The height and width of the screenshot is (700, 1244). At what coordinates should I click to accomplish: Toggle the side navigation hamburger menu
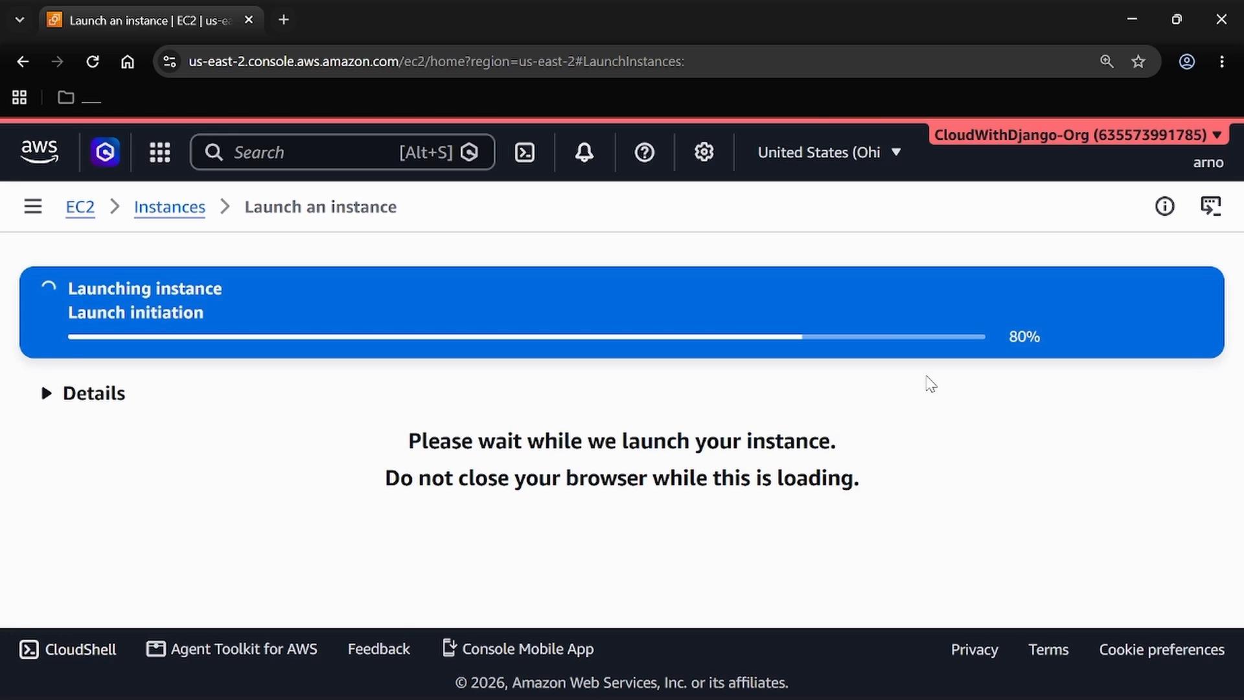[x=33, y=207]
